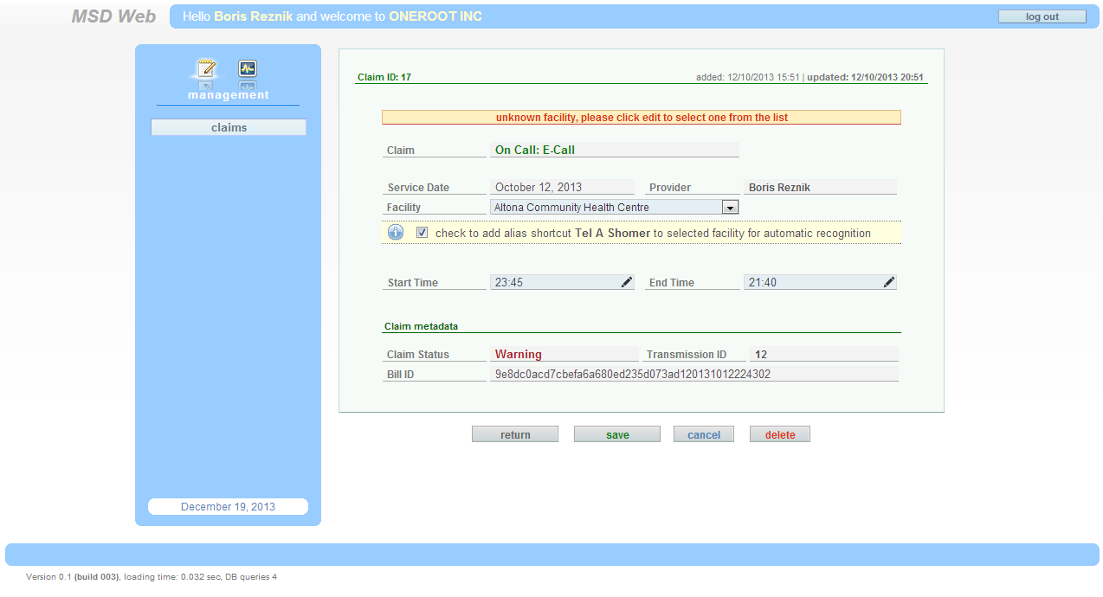This screenshot has width=1103, height=597.
Task: Click the log out button
Action: pyautogui.click(x=1042, y=16)
